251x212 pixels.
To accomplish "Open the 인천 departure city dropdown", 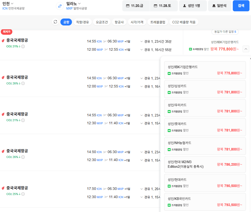I will coord(8,4).
